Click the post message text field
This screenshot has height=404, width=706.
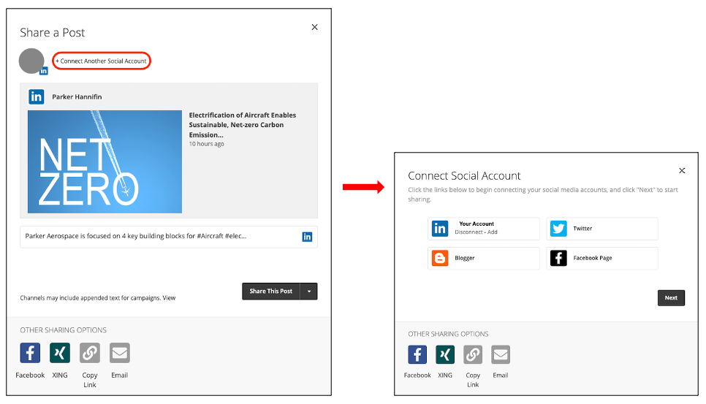click(x=161, y=237)
